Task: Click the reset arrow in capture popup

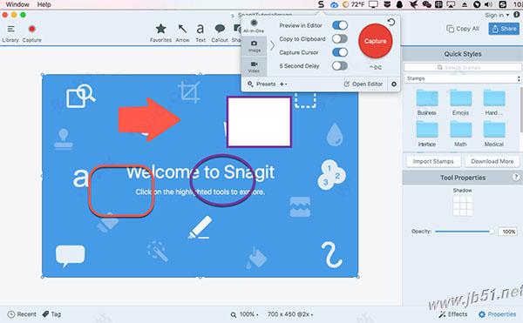Action: click(391, 23)
